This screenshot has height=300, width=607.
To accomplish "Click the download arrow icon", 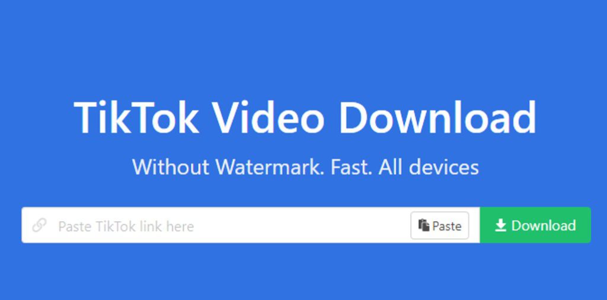I will click(x=500, y=225).
